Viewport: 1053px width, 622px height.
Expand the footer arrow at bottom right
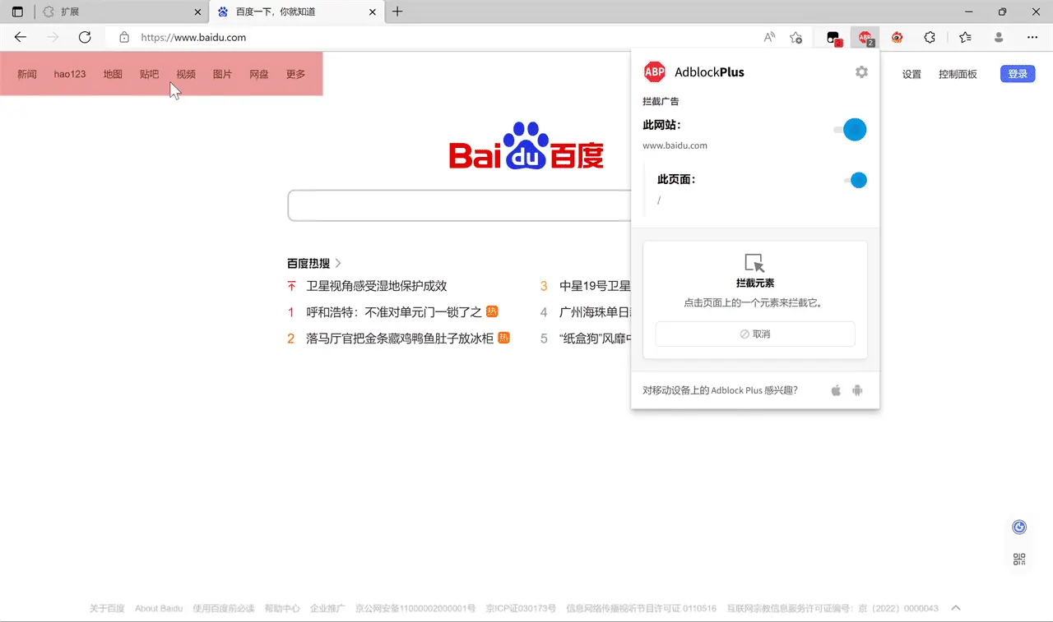pyautogui.click(x=955, y=608)
